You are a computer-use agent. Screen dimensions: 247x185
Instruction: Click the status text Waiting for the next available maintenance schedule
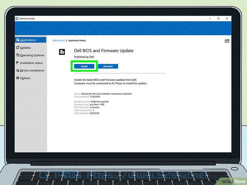(107, 94)
